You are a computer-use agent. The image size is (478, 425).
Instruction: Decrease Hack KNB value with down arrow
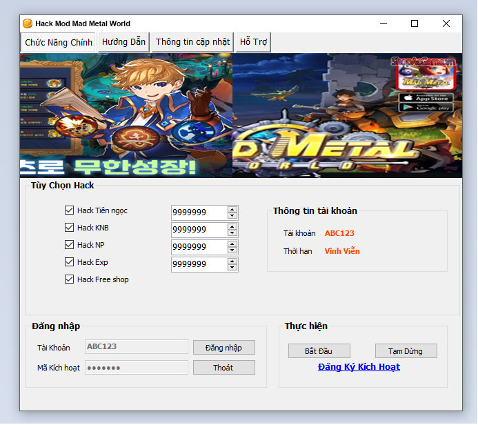click(232, 233)
